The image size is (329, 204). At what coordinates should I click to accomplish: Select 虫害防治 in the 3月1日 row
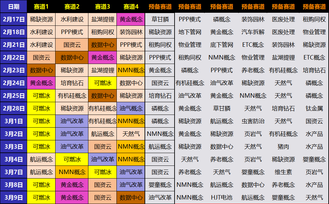[253, 121]
